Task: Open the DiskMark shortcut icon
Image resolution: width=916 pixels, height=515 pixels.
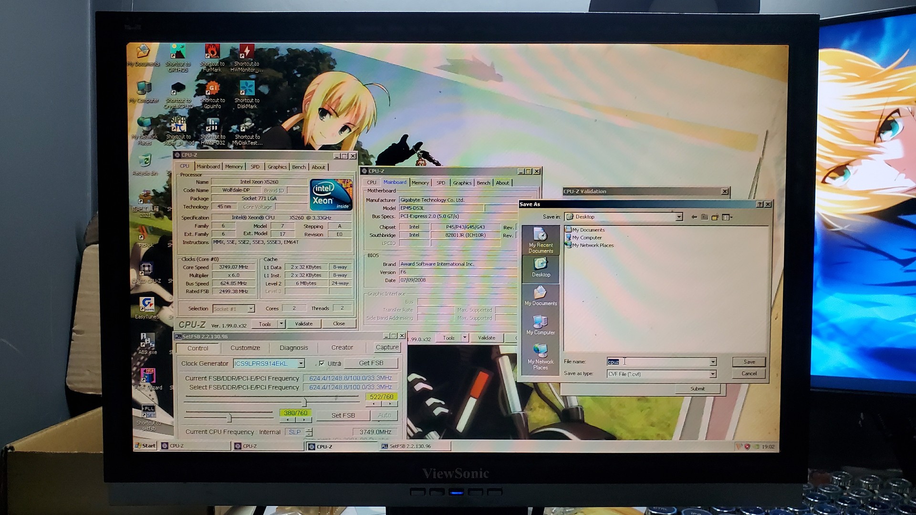Action: pyautogui.click(x=247, y=95)
